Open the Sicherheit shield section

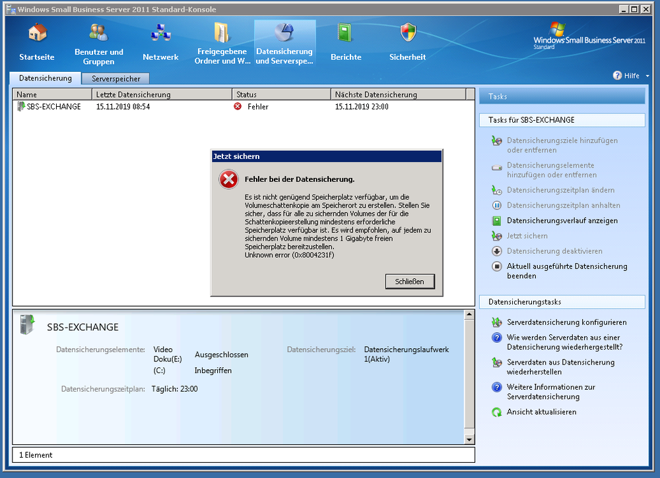408,33
